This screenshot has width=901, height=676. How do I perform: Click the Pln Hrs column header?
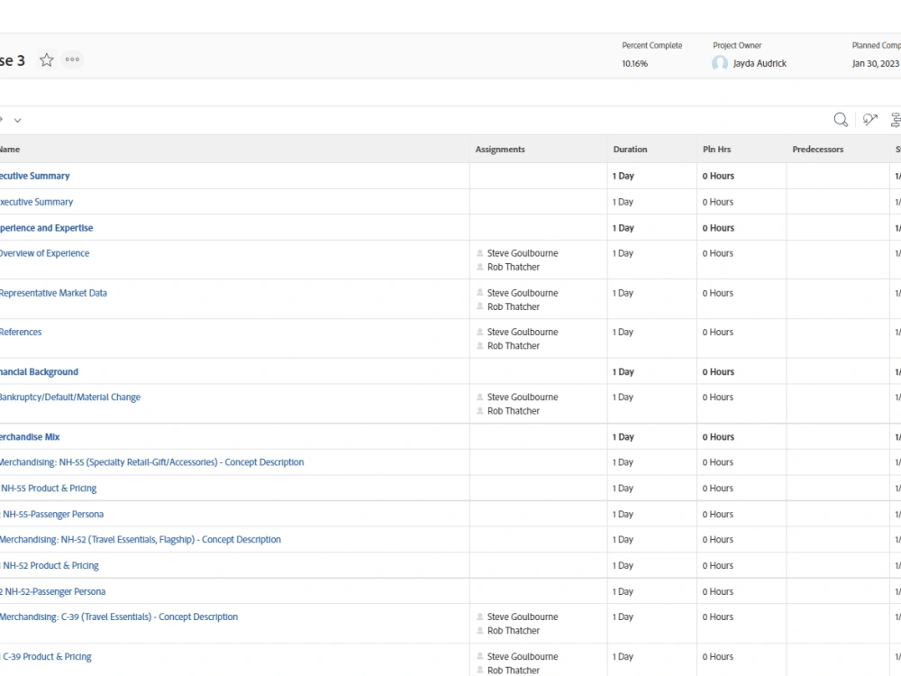tap(716, 150)
